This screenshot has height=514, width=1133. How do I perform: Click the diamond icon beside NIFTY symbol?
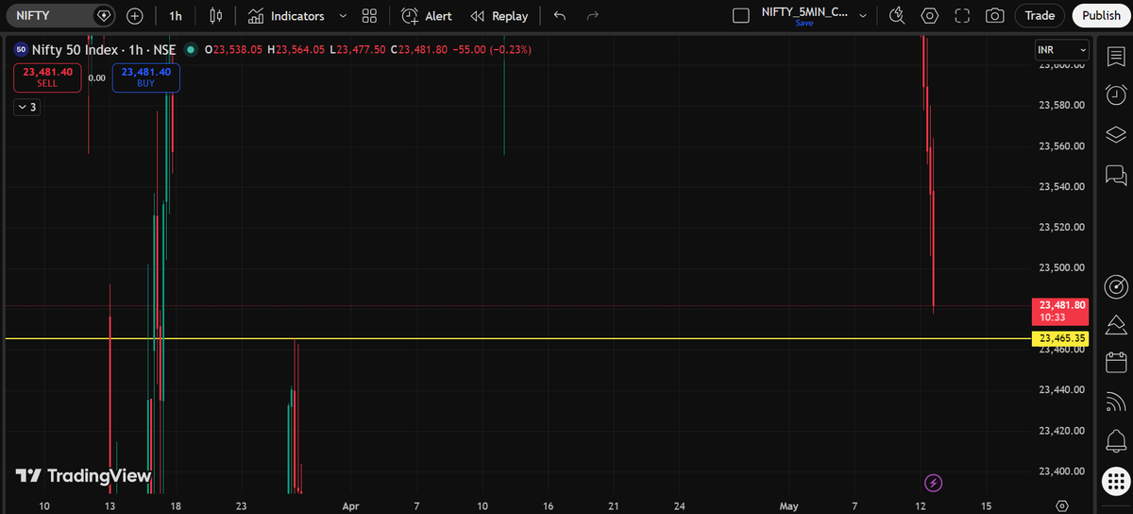tap(104, 16)
